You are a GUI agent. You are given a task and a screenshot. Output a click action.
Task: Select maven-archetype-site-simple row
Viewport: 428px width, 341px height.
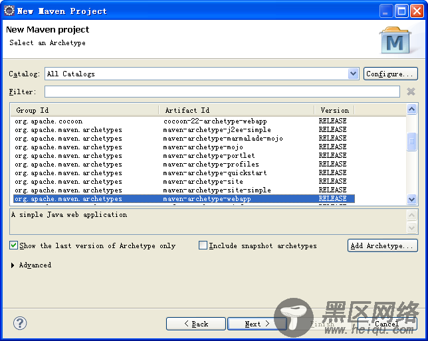click(184, 190)
